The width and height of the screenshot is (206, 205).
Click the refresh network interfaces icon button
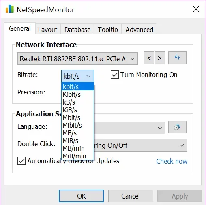177,58
